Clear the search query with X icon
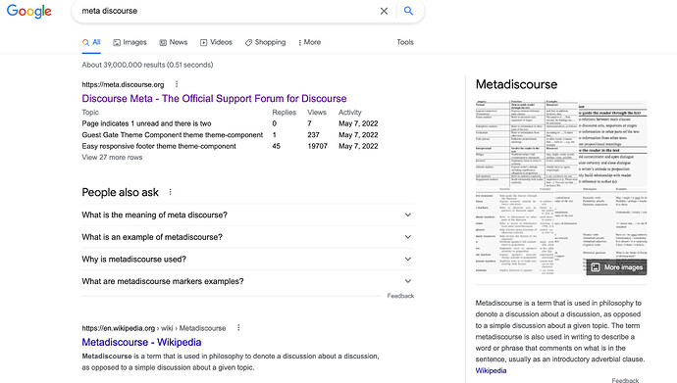This screenshot has height=383, width=677. 384,11
